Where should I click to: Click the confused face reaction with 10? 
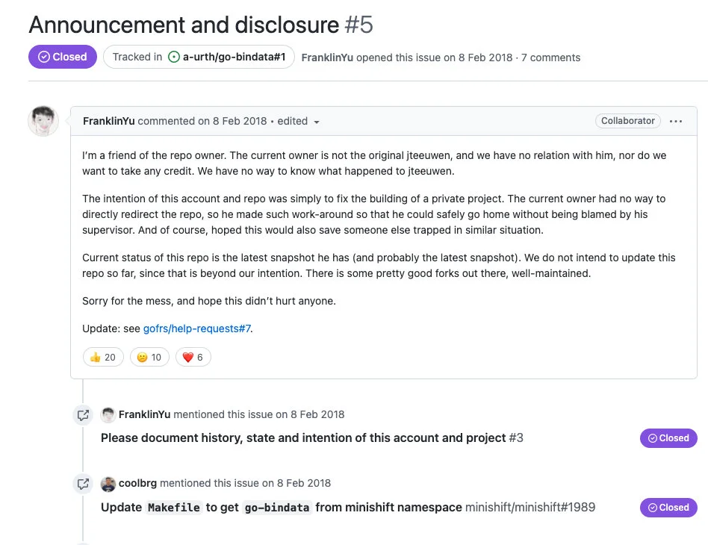pyautogui.click(x=149, y=357)
